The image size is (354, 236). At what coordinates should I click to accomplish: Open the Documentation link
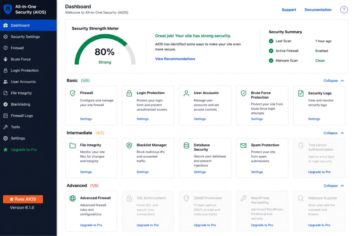[x=318, y=10]
